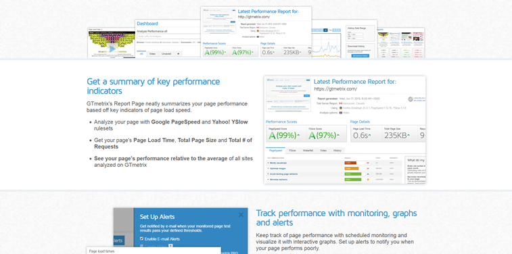Viewport: 512px width, 254px height.
Task: Click the red down arrow beside Minify JavaScript
Action: (369, 163)
